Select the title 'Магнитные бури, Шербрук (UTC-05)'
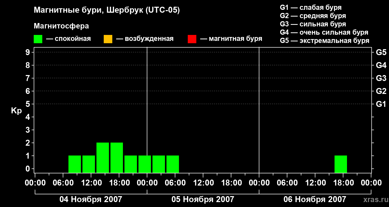The height and width of the screenshot is (207, 389). pyautogui.click(x=107, y=11)
